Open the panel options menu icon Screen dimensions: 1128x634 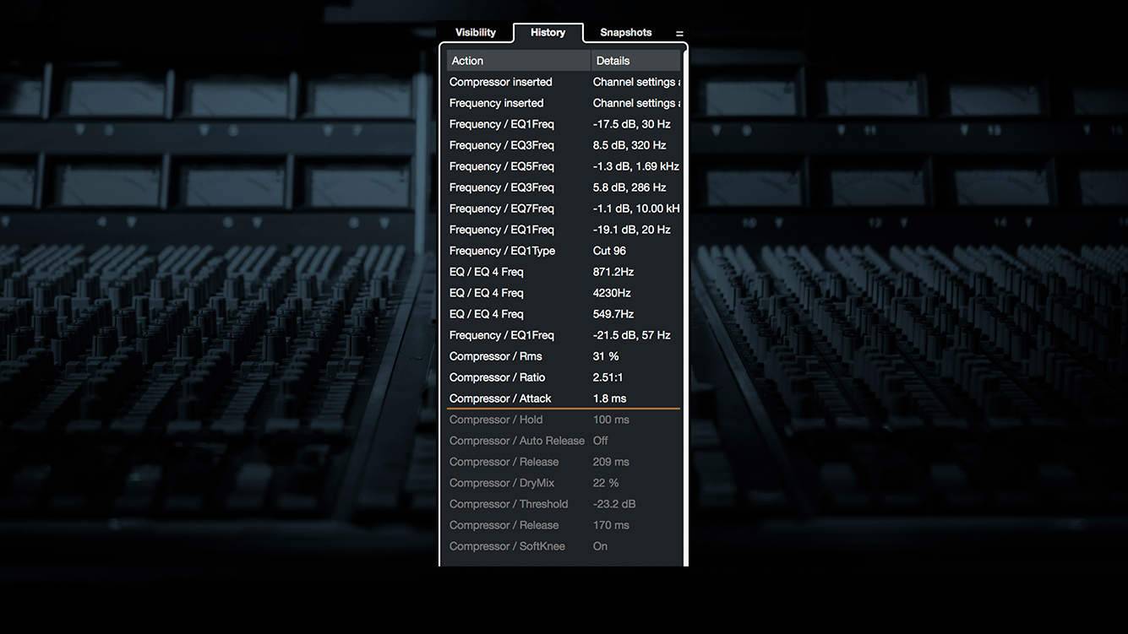pos(679,34)
